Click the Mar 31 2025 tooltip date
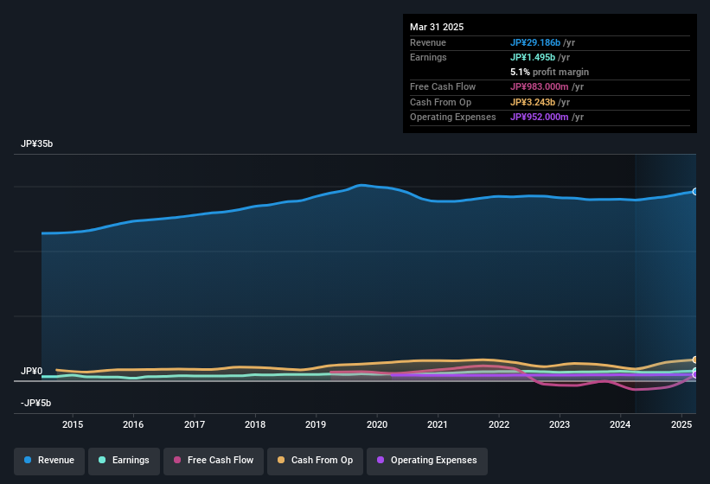This screenshot has height=484, width=710. [x=437, y=27]
